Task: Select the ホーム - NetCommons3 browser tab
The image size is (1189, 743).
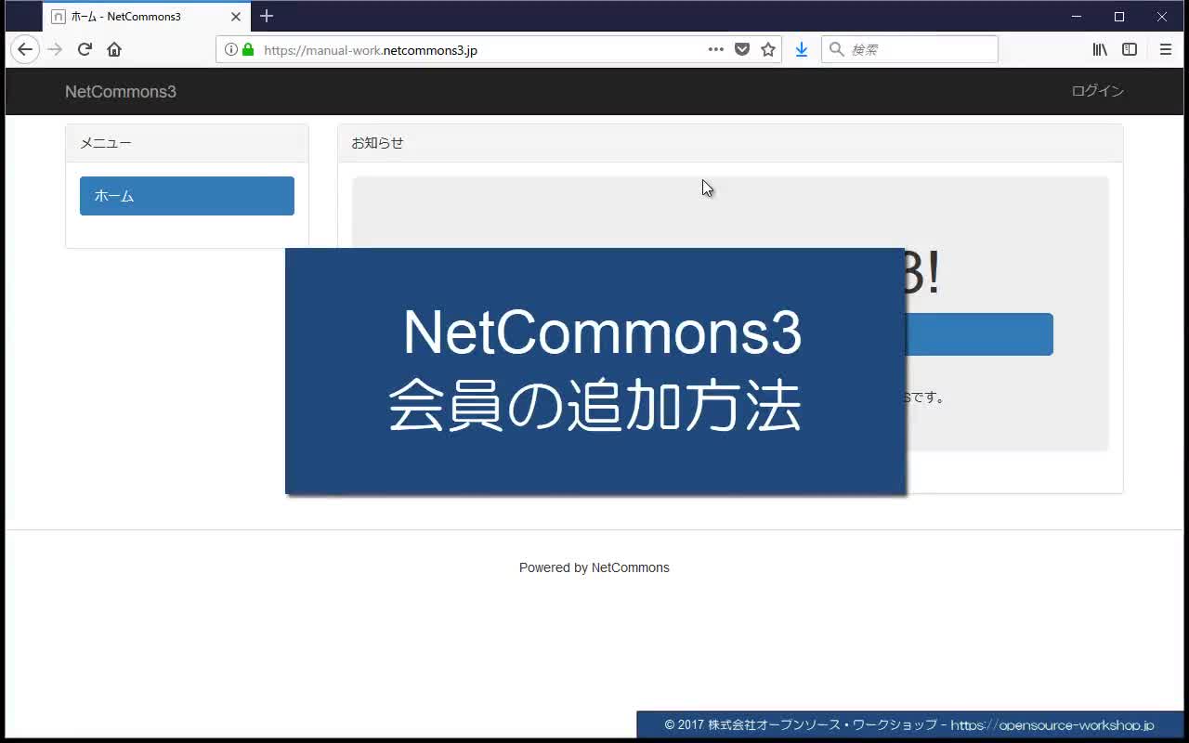Action: (x=147, y=17)
